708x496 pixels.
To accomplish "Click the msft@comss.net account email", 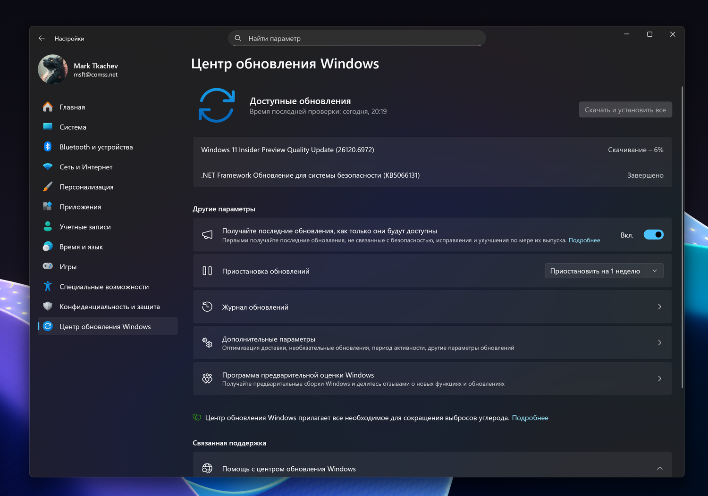I will point(95,74).
